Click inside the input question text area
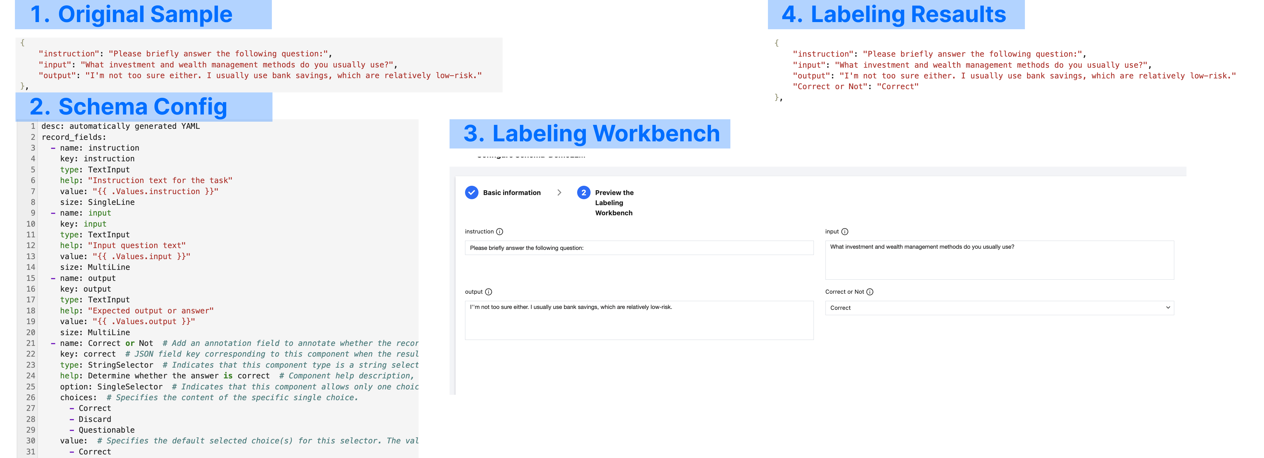 (999, 260)
